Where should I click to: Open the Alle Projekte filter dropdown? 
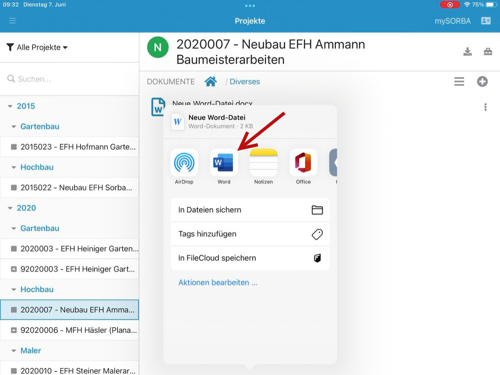37,47
